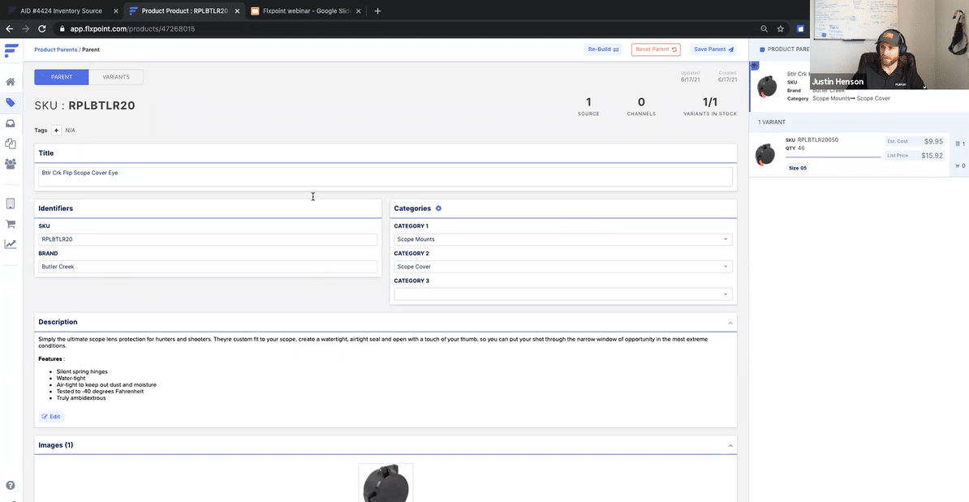969x502 pixels.
Task: Click the variant cart count icon
Action: [958, 165]
